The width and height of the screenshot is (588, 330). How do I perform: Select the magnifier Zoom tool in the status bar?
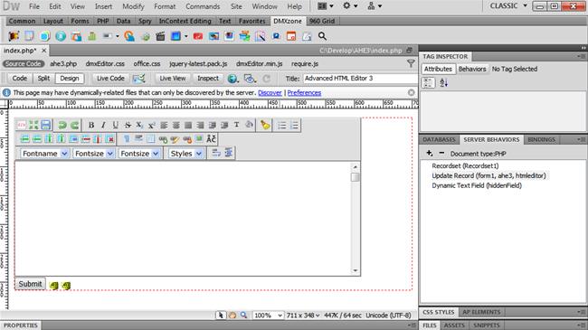coord(243,316)
